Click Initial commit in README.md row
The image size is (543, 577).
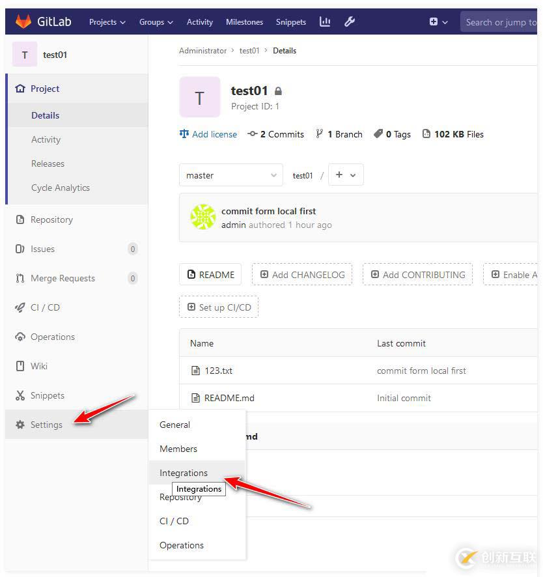[404, 398]
